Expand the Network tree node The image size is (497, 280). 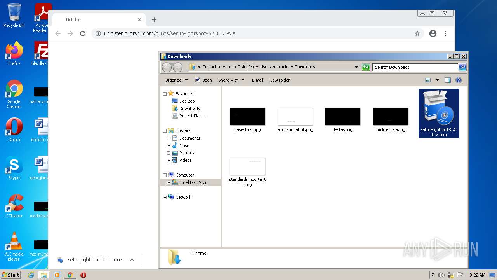[165, 197]
